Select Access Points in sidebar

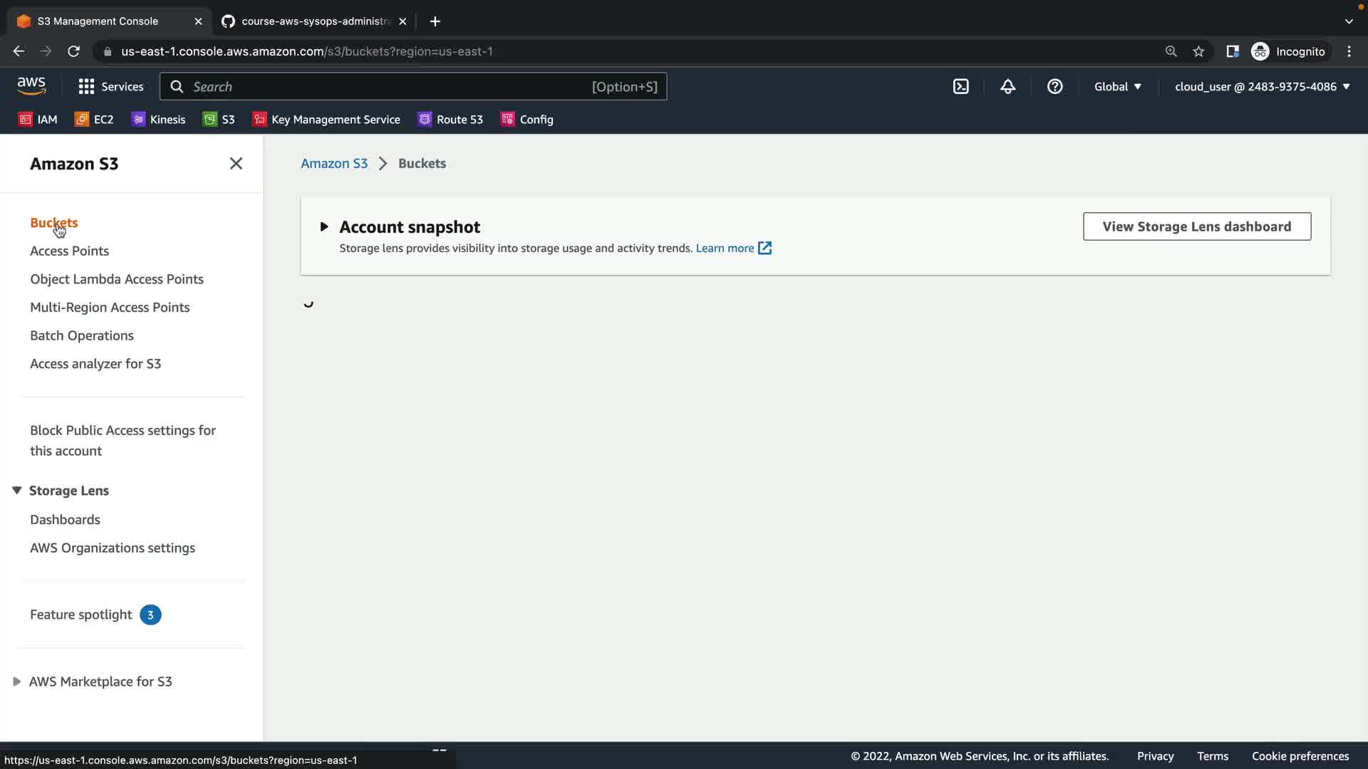pos(69,251)
